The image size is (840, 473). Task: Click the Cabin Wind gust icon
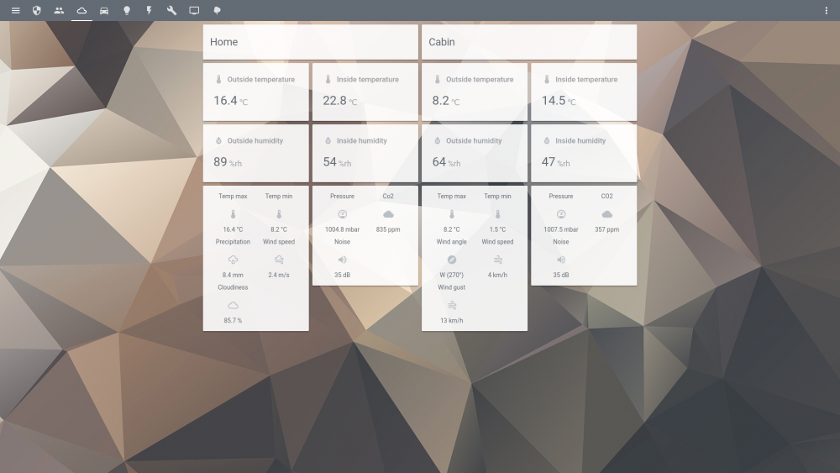coord(451,305)
